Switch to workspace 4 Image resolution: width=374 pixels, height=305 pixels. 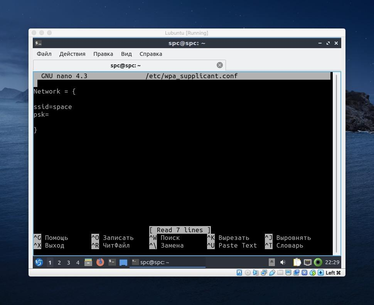(x=78, y=263)
